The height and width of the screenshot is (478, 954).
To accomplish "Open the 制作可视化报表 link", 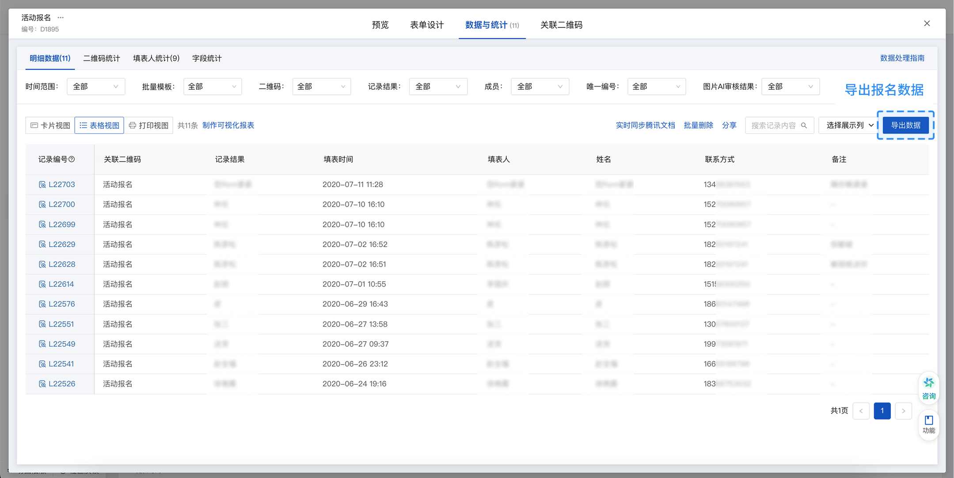I will (228, 125).
